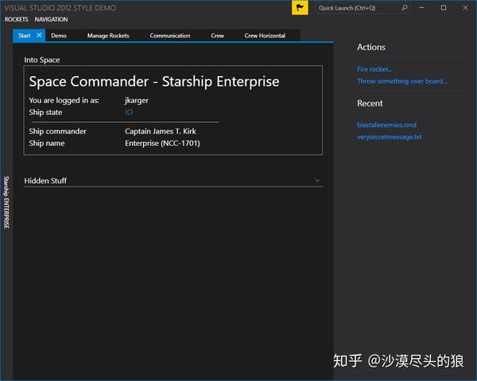This screenshot has width=477, height=381.
Task: Select the Crew Horizontal tab
Action: pos(265,36)
